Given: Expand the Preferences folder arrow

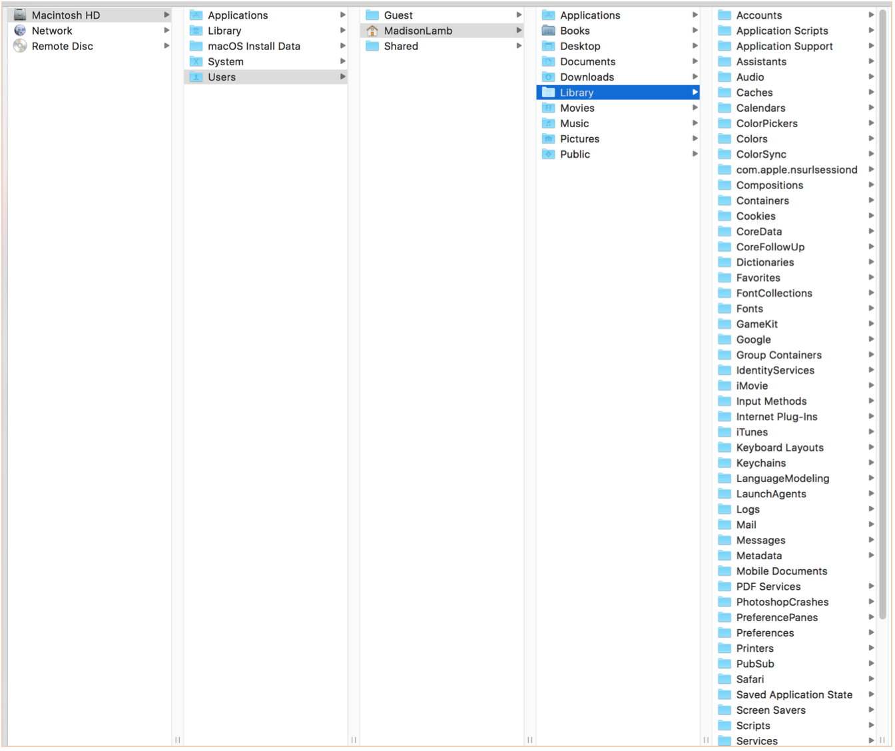Looking at the screenshot, I should tap(871, 632).
